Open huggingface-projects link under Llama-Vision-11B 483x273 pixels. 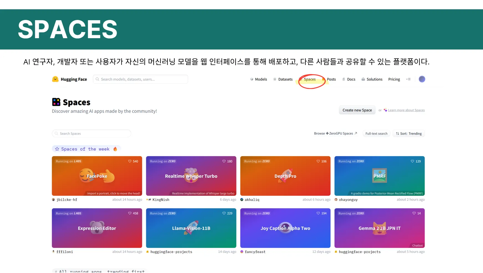click(x=171, y=252)
